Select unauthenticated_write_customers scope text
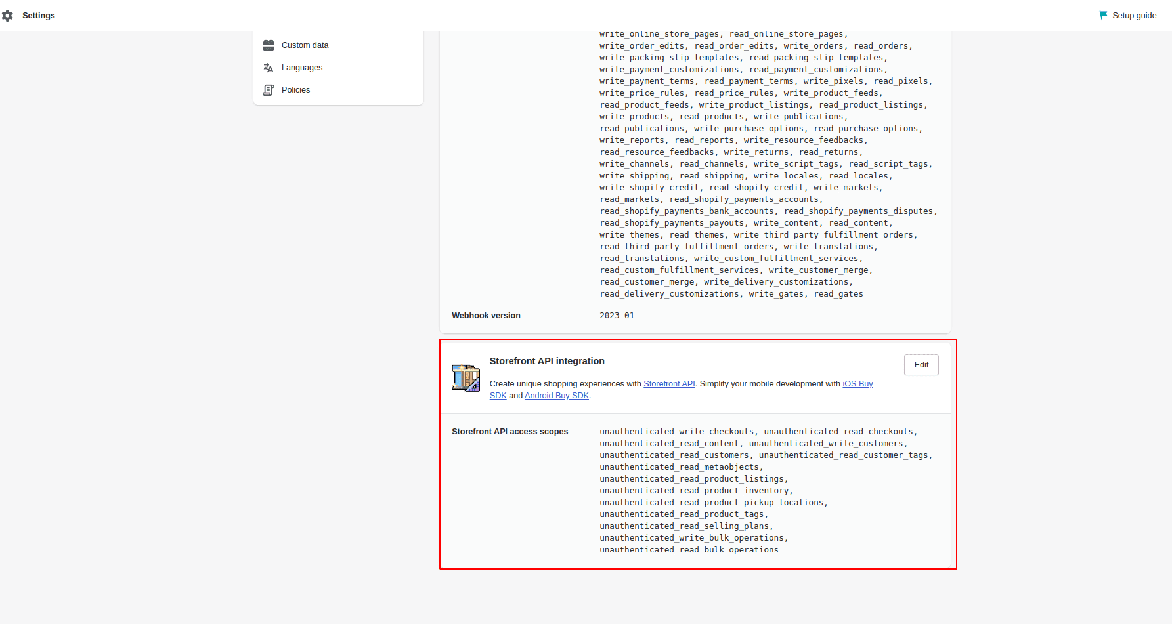 (x=826, y=444)
